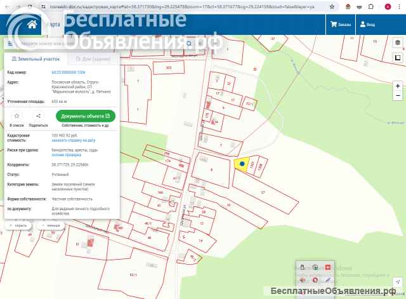Screen dimensions: 406x299
Task: Toggle the basemap square button
Action: (x=398, y=56)
